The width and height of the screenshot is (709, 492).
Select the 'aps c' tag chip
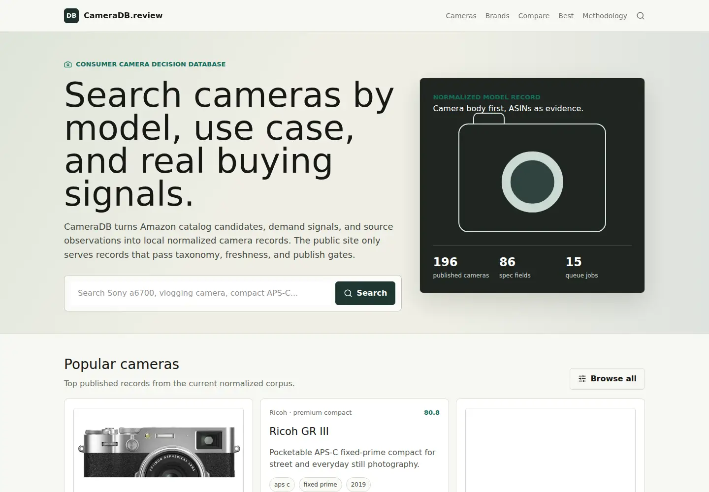tap(282, 485)
